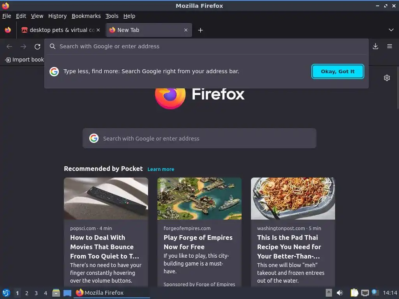Viewport: 399px width, 299px height.
Task: Select Mozilla Firefox taskbar entry
Action: [x=112, y=293]
